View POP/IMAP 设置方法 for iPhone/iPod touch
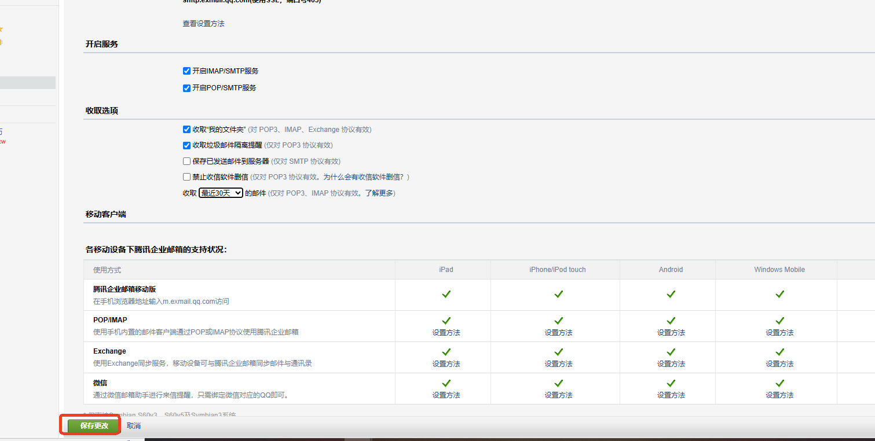The width and height of the screenshot is (875, 441). (x=558, y=333)
